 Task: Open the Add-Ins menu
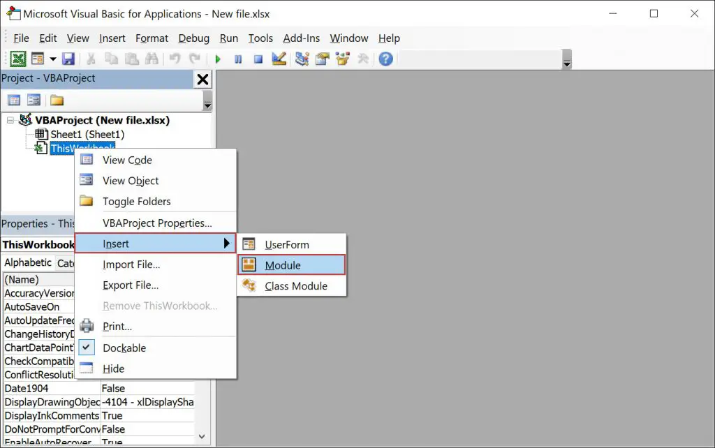[302, 38]
